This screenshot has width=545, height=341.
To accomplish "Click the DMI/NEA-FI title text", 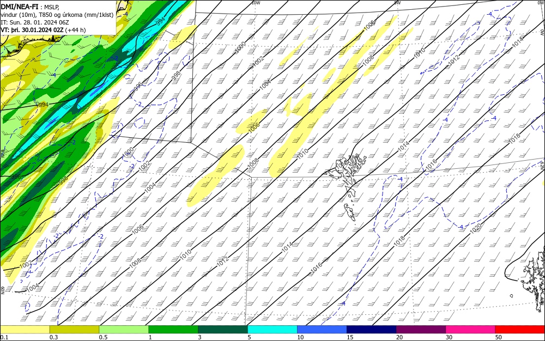I will click(20, 6).
